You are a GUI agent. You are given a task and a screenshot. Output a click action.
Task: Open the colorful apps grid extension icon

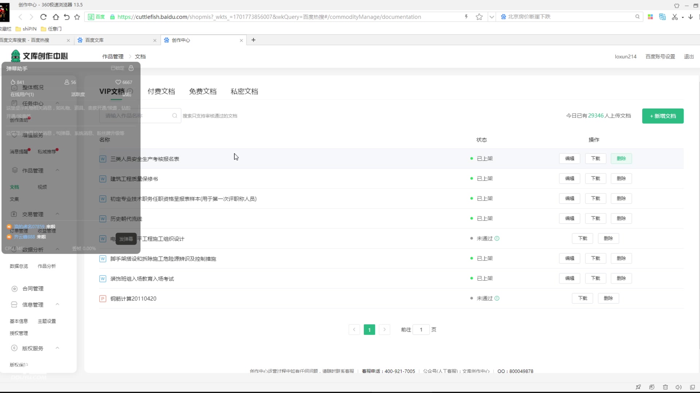coord(650,17)
